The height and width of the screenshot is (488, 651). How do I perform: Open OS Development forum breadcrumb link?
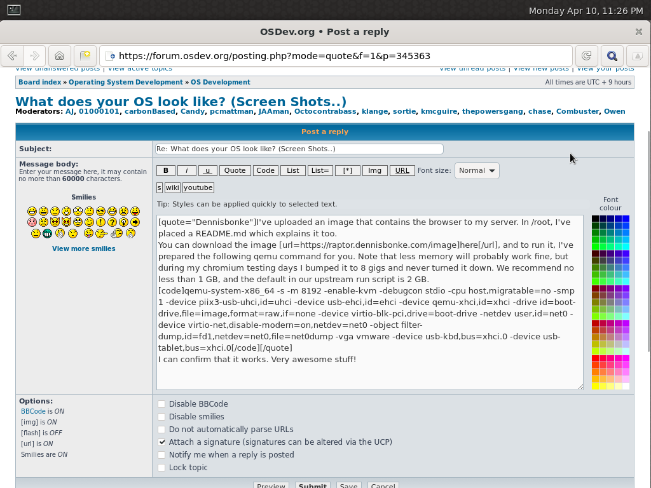221,82
